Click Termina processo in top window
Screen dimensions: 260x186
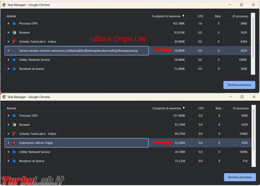point(239,85)
